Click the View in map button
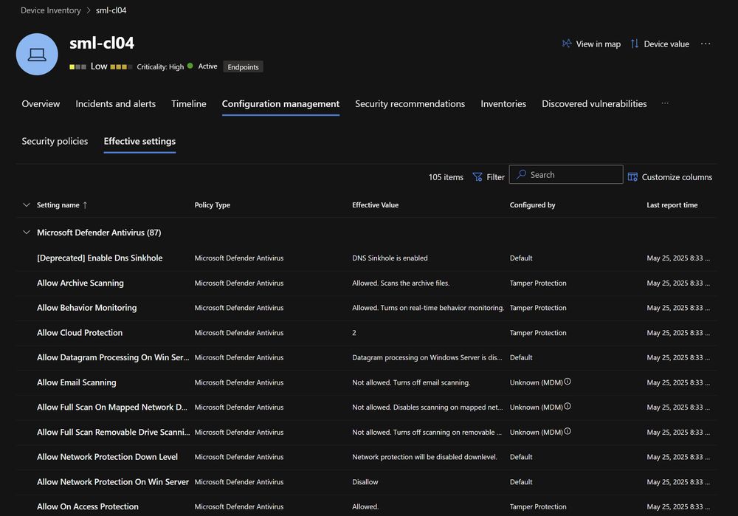 tap(591, 44)
